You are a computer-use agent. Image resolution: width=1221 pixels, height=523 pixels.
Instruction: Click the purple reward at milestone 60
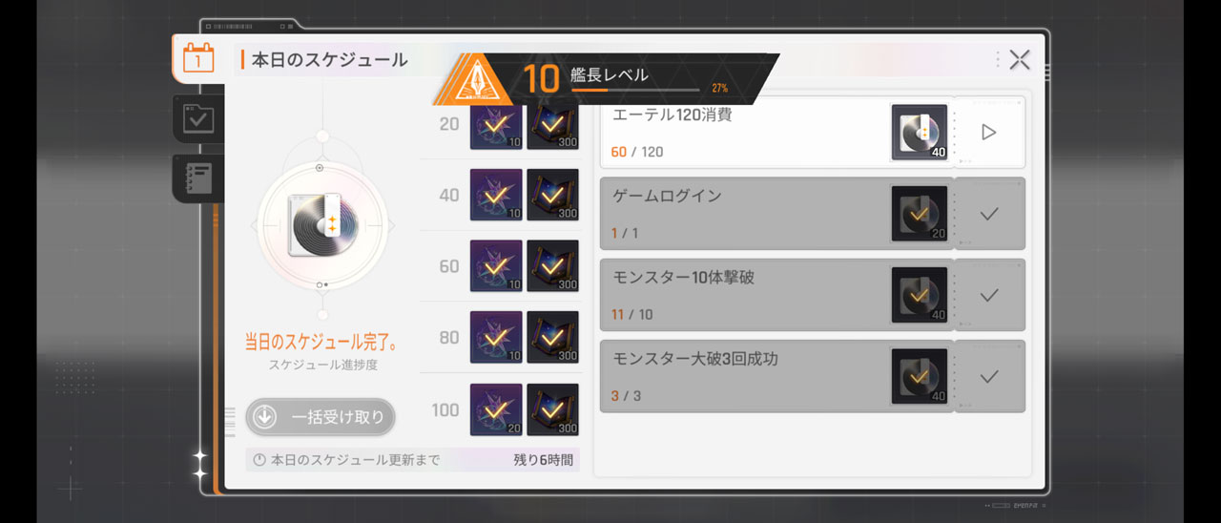(496, 266)
